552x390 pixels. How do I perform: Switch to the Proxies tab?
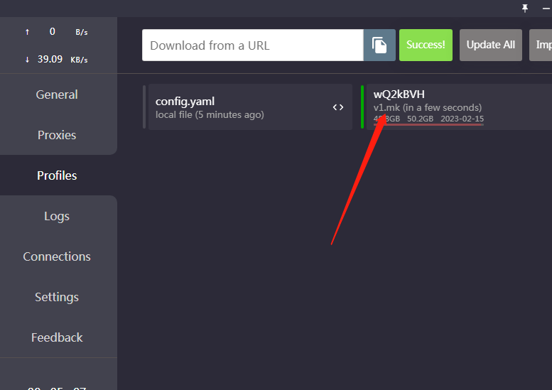(x=57, y=135)
